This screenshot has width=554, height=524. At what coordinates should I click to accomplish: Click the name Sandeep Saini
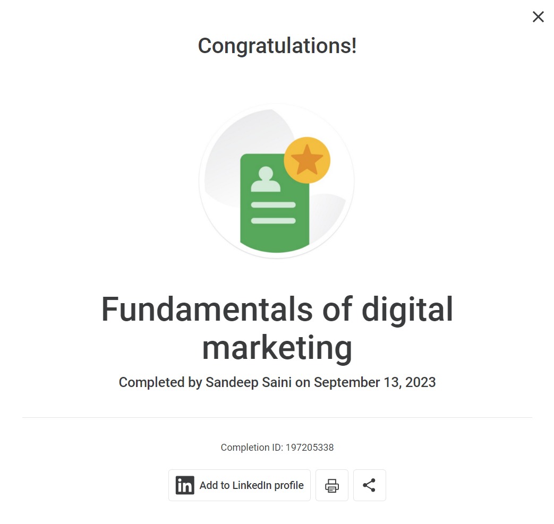coord(249,382)
